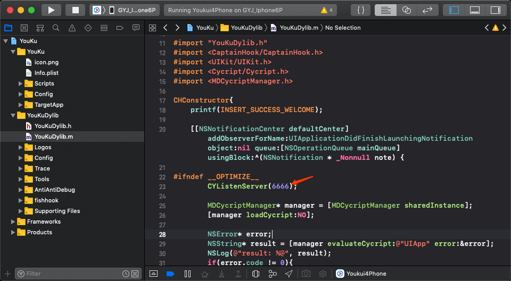Expand the Logos folder
This screenshot has width=511, height=281.
tap(21, 147)
